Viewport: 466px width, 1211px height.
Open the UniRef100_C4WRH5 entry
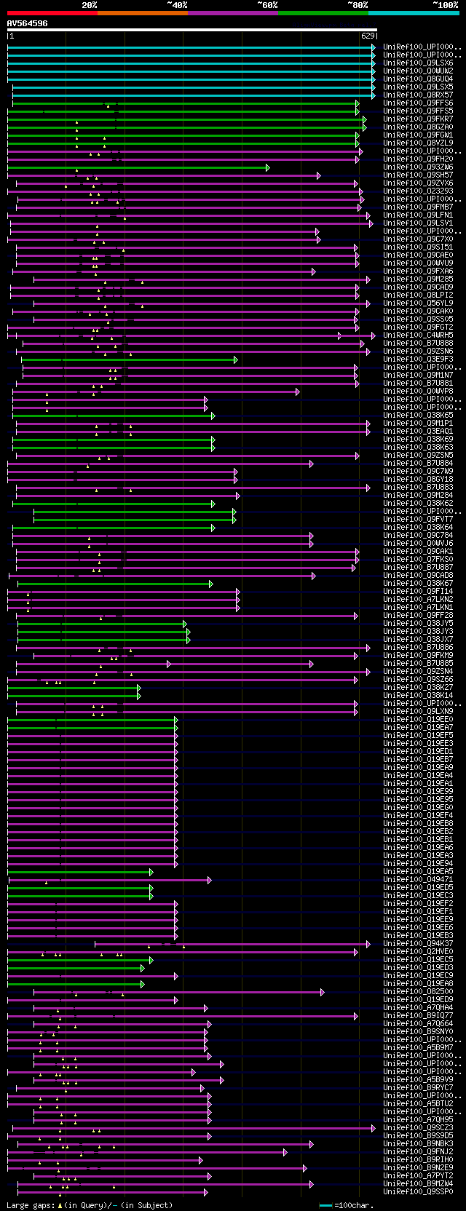coord(418,335)
